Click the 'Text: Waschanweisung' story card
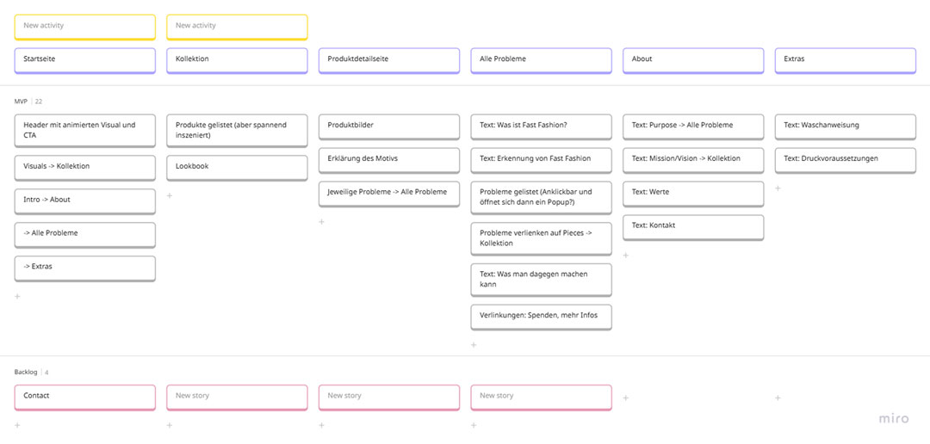930x444 pixels. pos(845,126)
